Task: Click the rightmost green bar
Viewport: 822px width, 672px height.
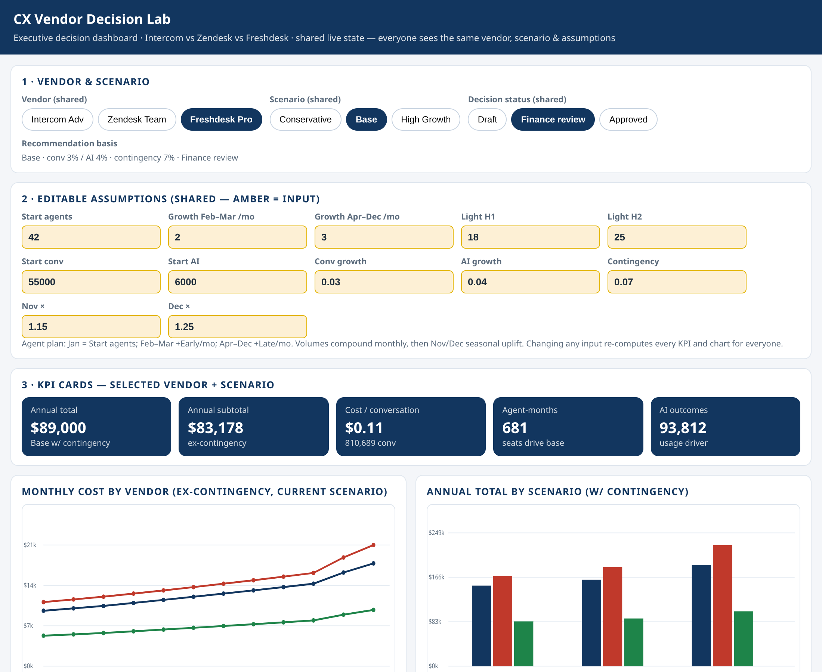Action: point(744,639)
